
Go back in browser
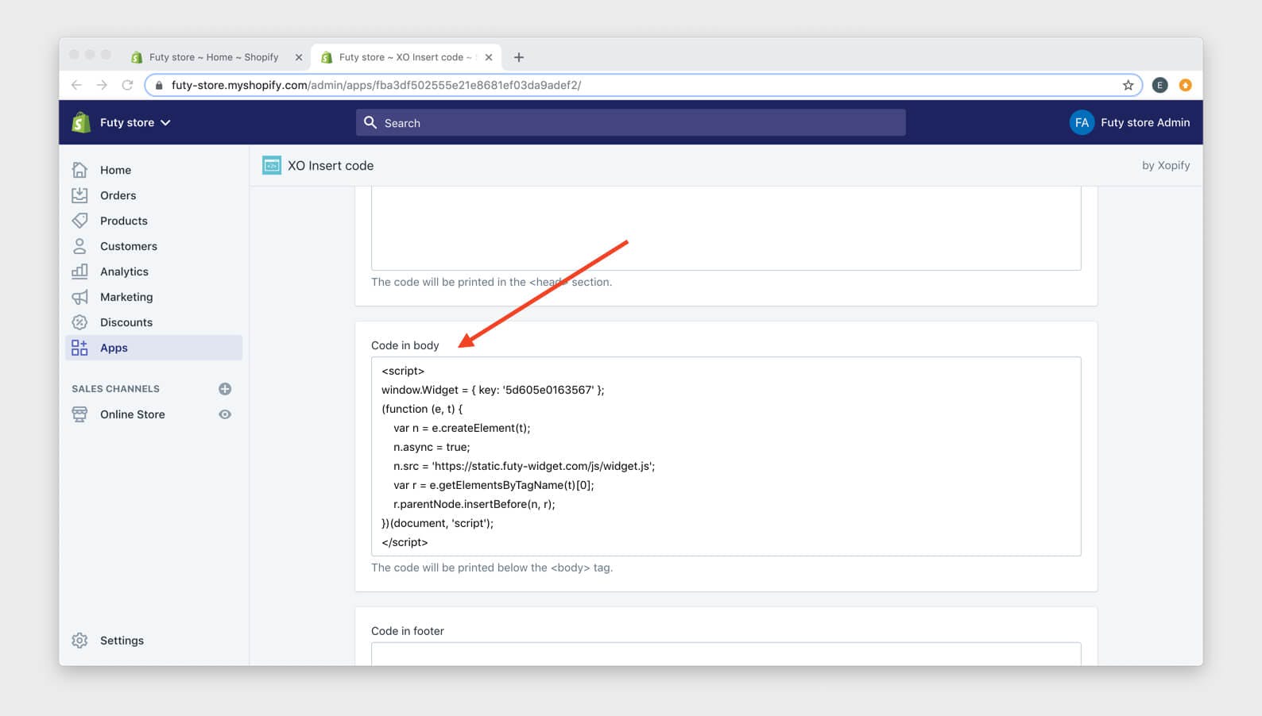point(76,85)
